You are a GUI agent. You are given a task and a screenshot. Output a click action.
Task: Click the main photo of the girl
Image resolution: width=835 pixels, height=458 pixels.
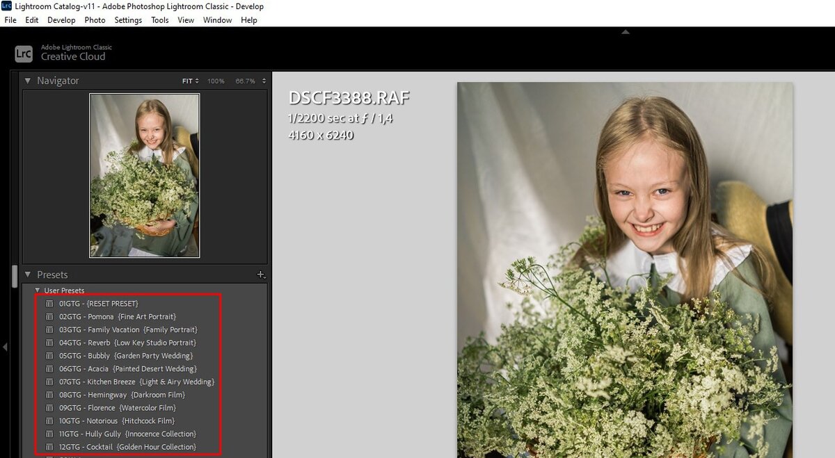625,270
